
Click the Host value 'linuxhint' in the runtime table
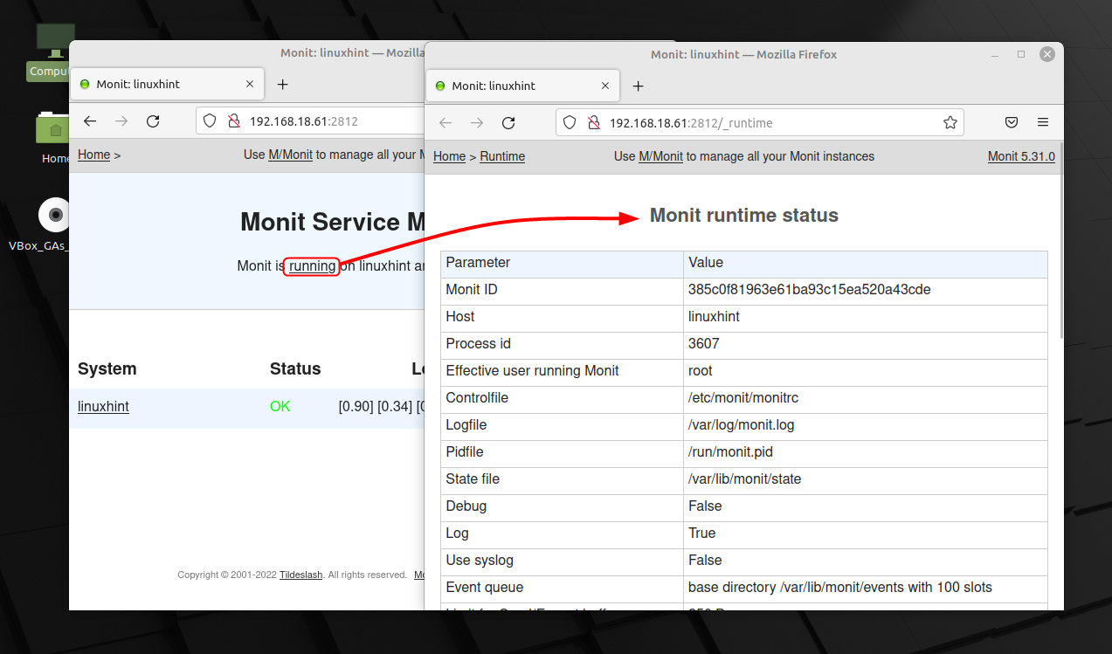point(714,317)
